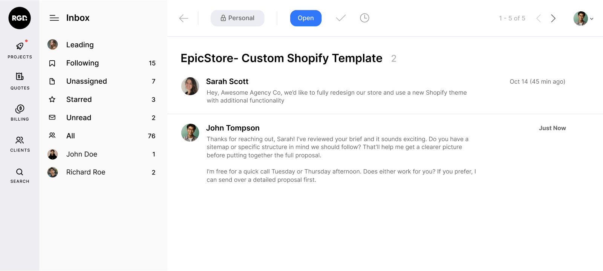Screen dimensions: 603x271
Task: Open Sarah Scott's message text
Action: (x=337, y=96)
